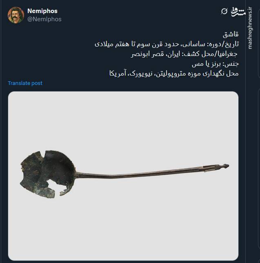Open the Nemiphos profile avatar

click(x=16, y=15)
